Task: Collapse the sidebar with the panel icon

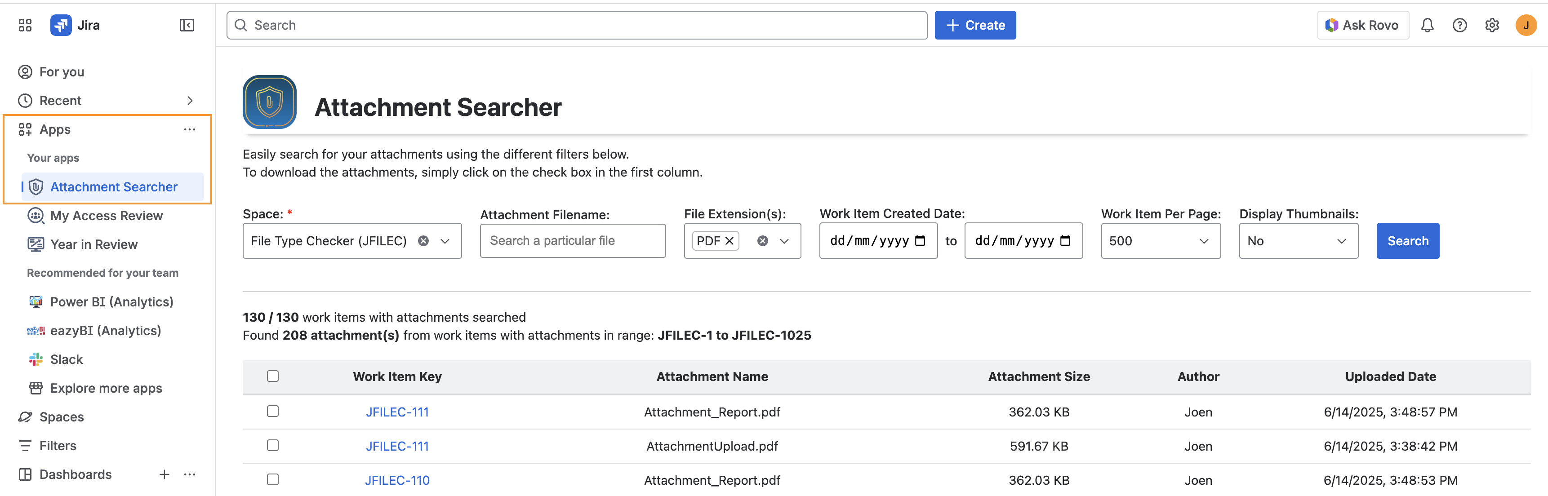Action: click(x=187, y=25)
